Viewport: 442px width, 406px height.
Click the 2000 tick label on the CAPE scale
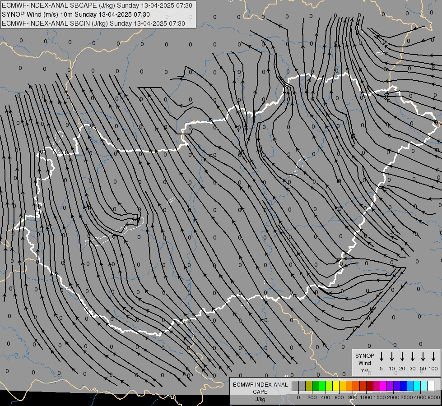393,397
